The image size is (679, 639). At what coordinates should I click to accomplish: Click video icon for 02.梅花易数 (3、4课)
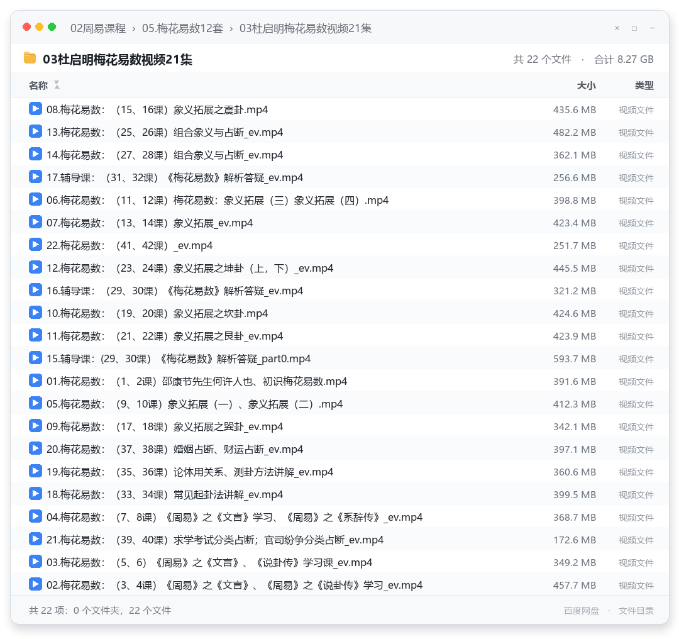(x=35, y=584)
